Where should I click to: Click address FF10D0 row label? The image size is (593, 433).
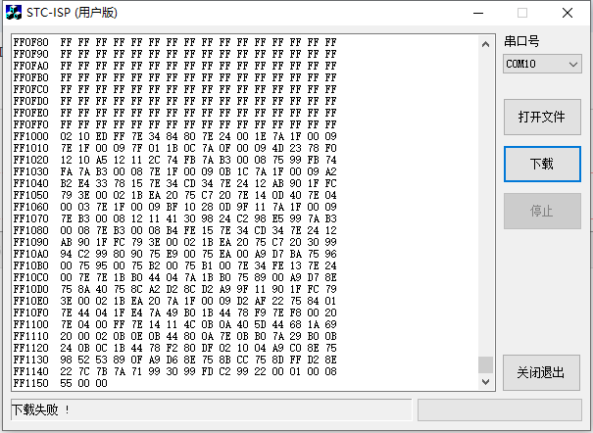(x=31, y=289)
